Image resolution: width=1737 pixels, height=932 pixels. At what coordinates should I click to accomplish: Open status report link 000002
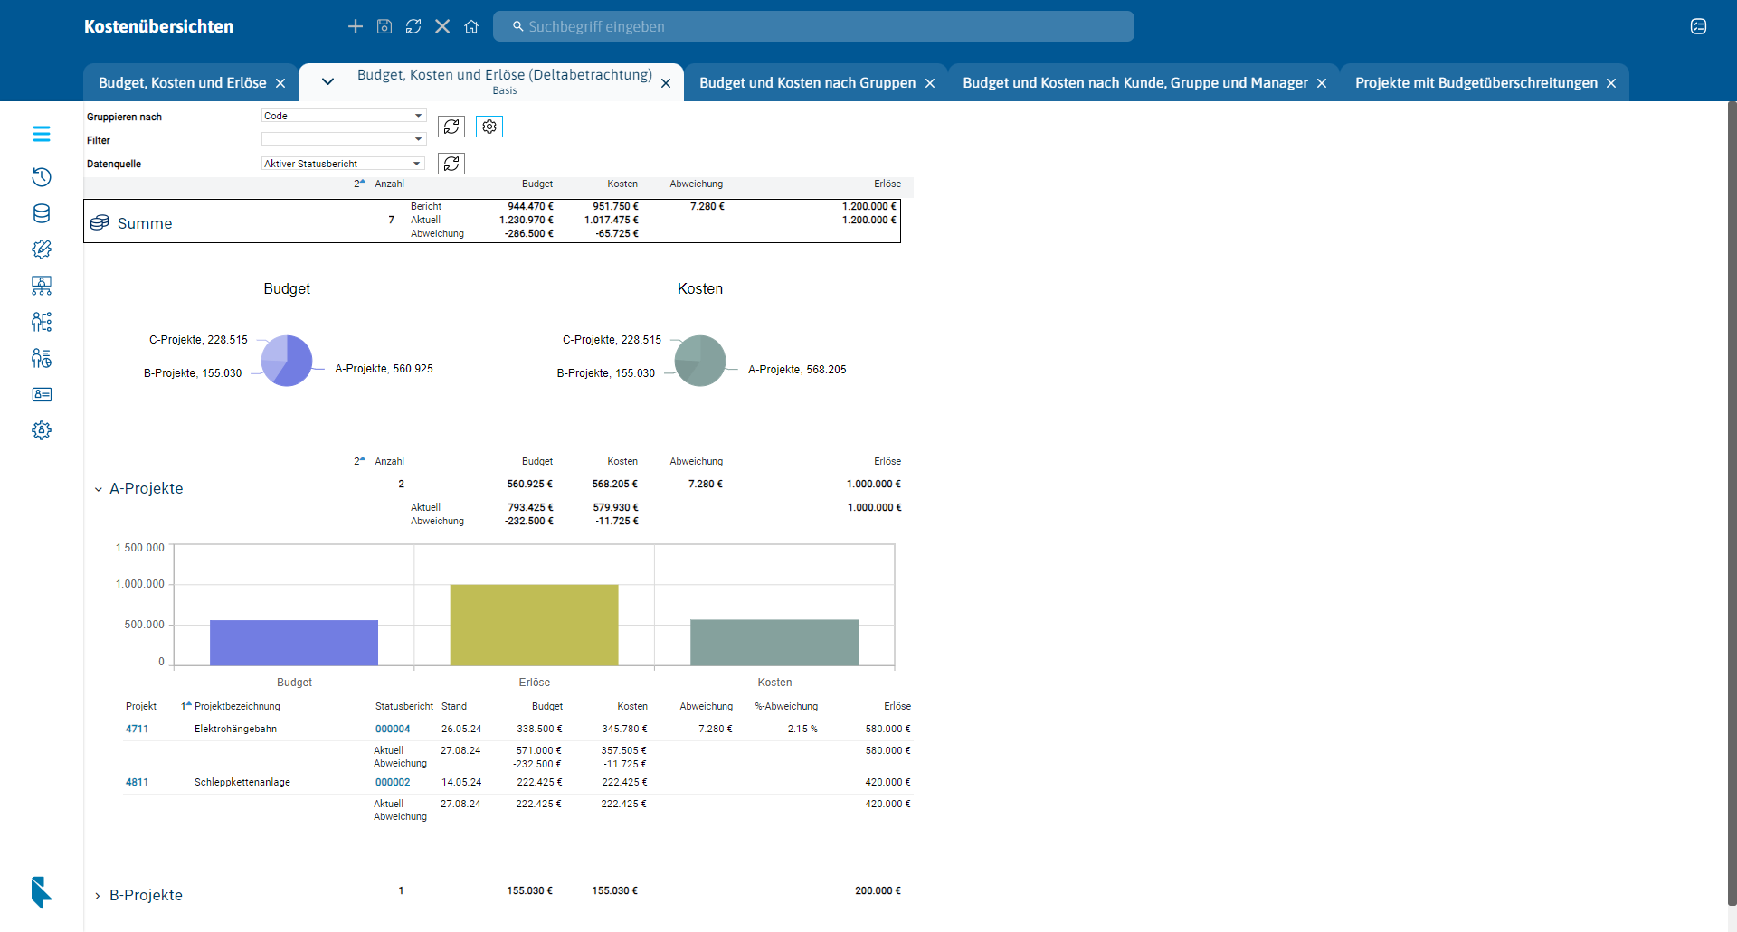click(x=393, y=782)
